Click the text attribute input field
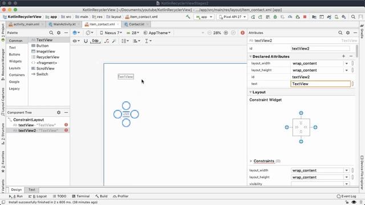Screen dimensions: 365x205 321,84
